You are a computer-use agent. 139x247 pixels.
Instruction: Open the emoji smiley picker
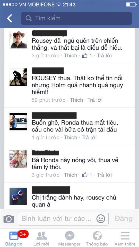pos(101,219)
